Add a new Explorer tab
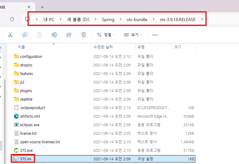 click(42, 7)
